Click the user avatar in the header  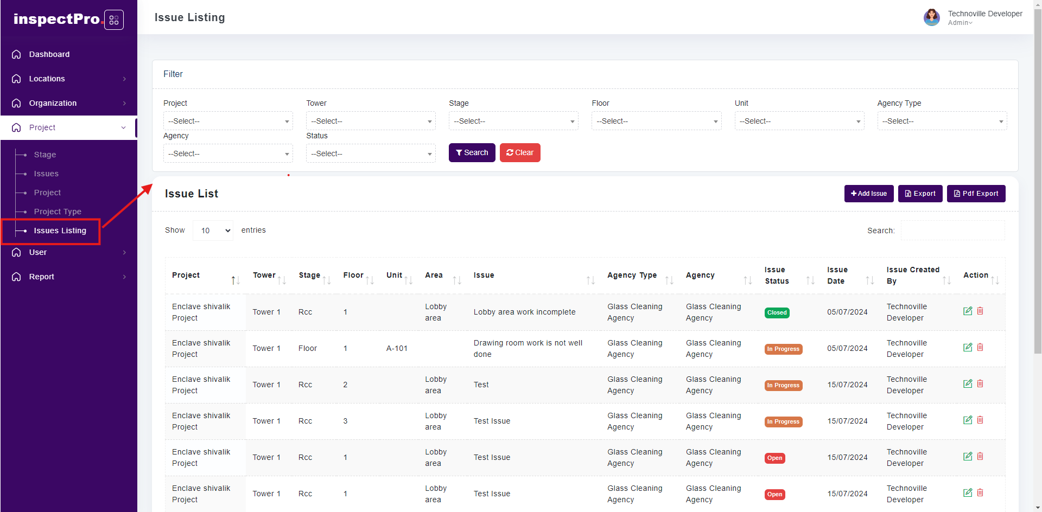coord(931,17)
